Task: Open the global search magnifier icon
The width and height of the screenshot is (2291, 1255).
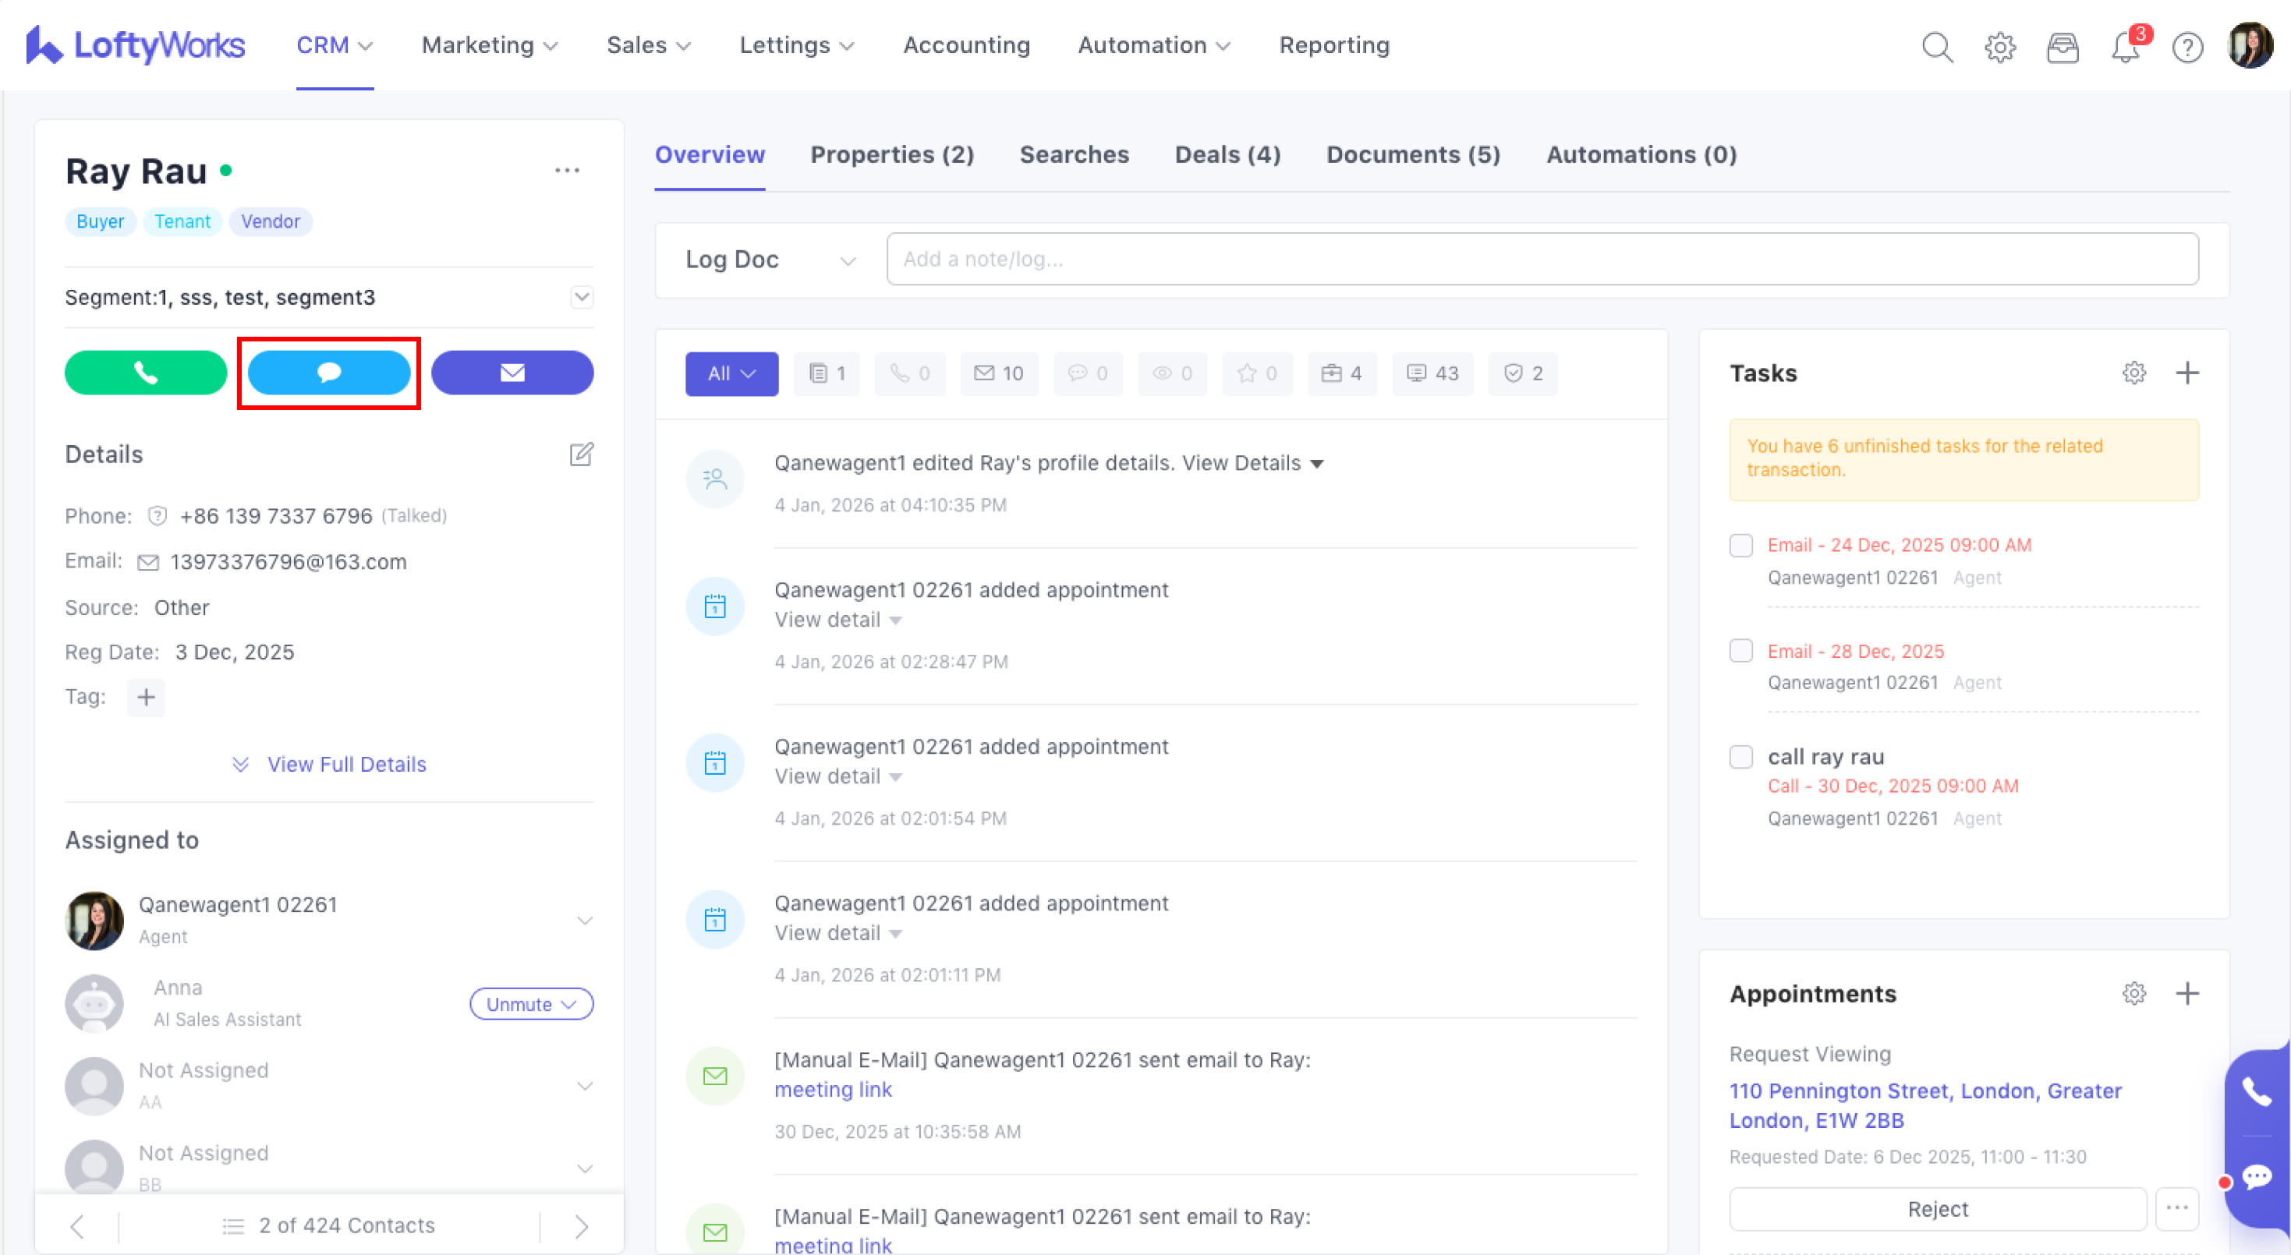Action: click(1937, 46)
